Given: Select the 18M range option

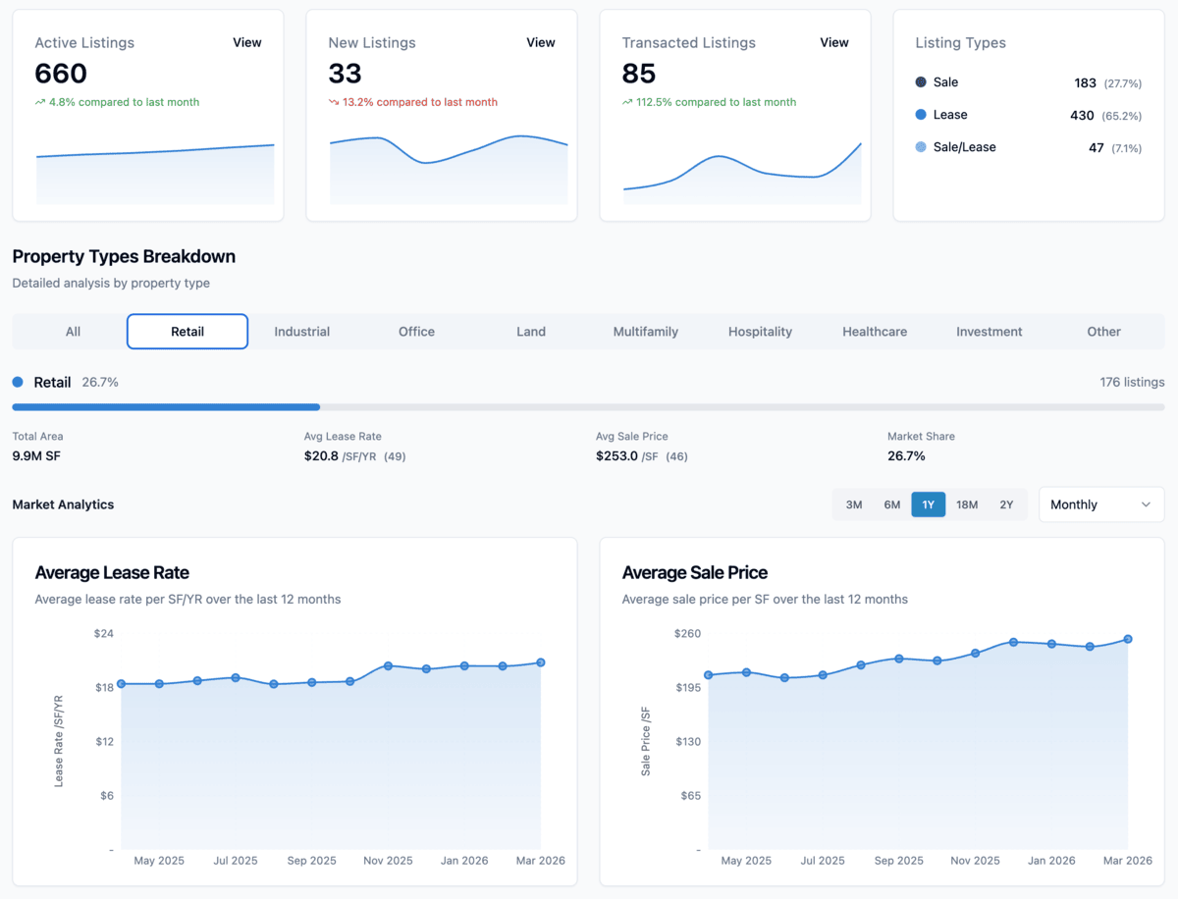Looking at the screenshot, I should coord(967,503).
